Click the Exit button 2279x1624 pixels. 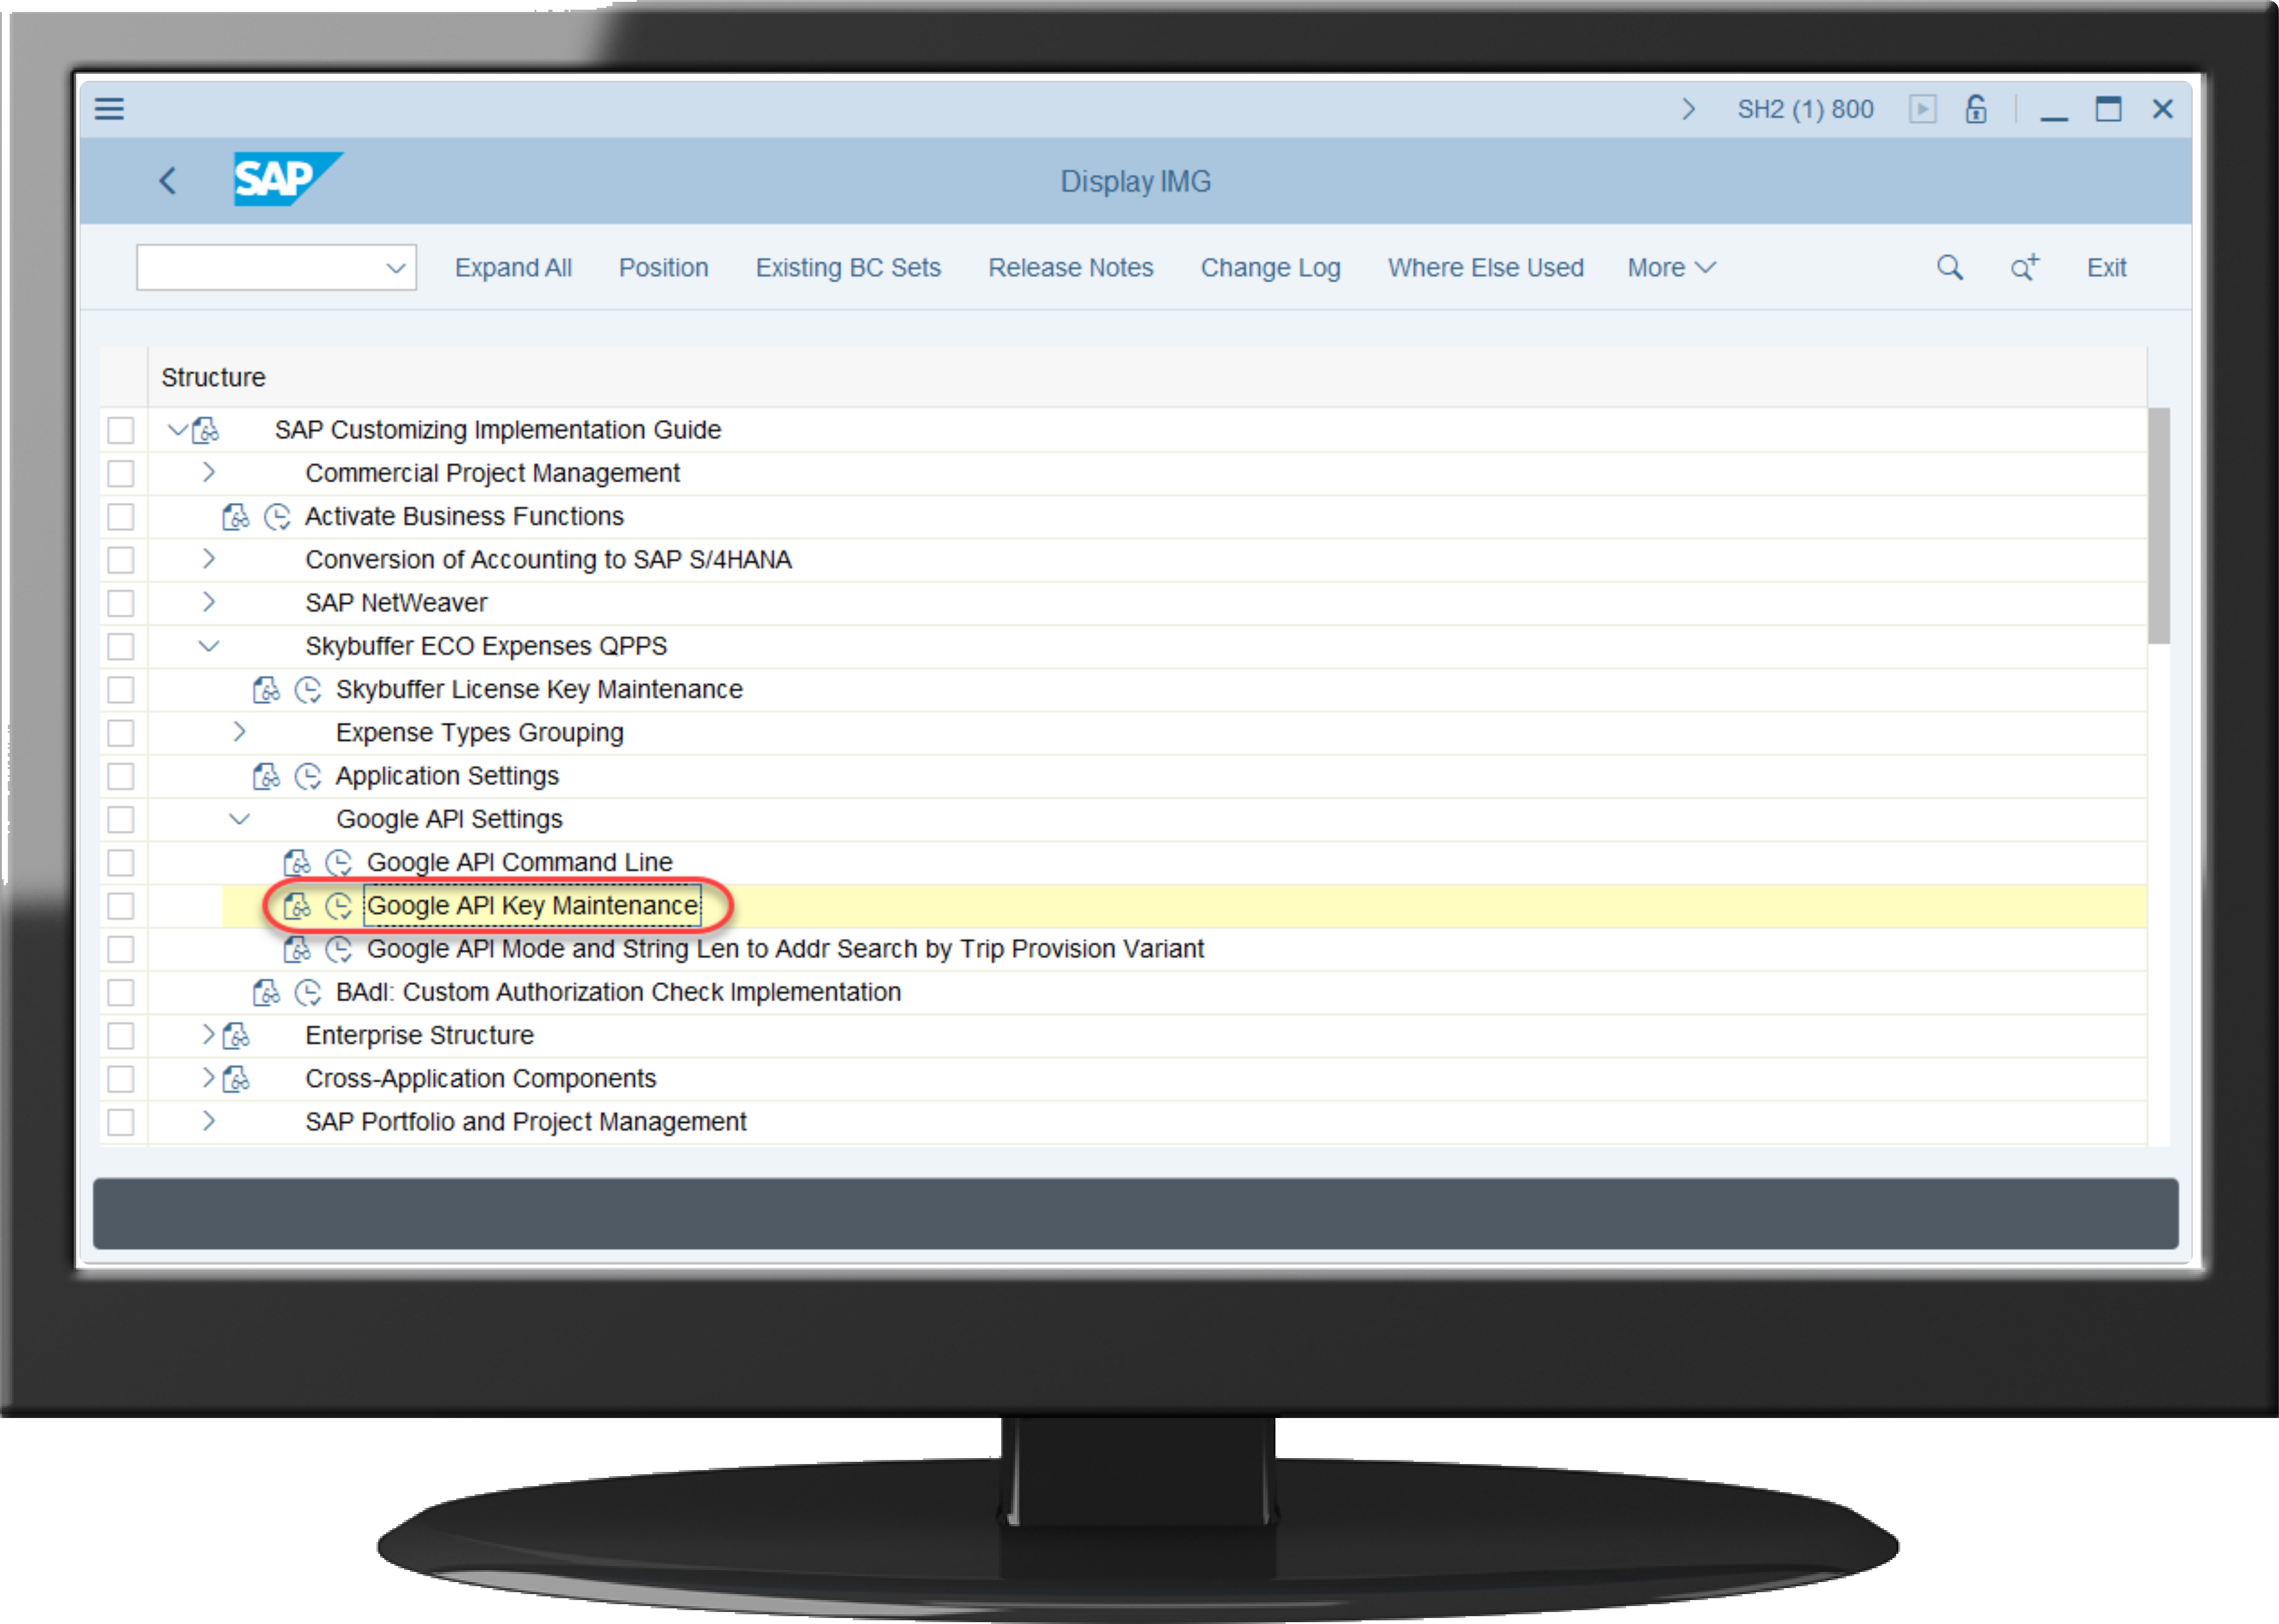2106,268
